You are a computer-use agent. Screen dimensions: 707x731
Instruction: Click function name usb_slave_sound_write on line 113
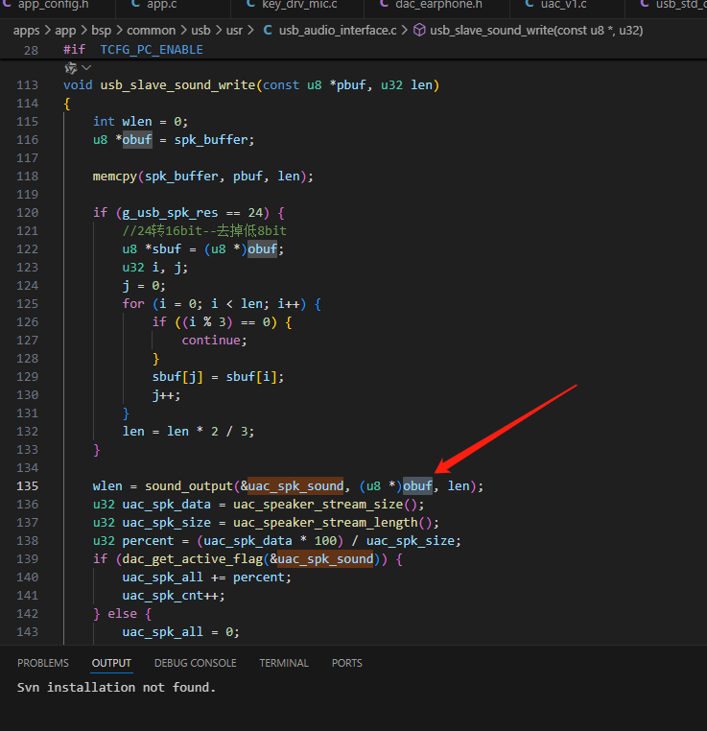(x=177, y=85)
